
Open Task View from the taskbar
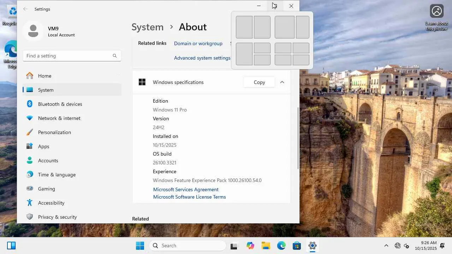tap(234, 246)
